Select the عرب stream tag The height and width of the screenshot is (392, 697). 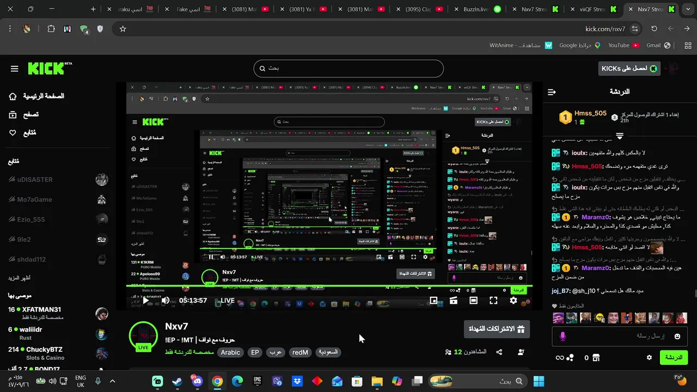pyautogui.click(x=276, y=352)
